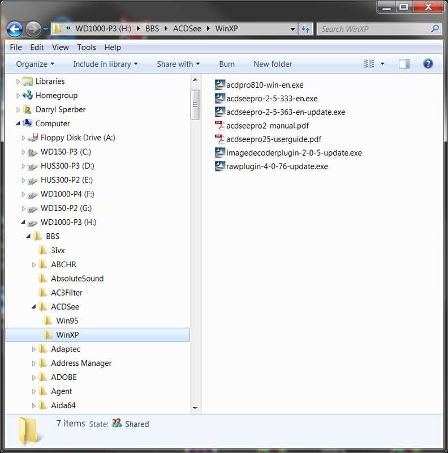This screenshot has width=448, height=453.
Task: Click the Homegroup icon in navigation pane
Action: pos(27,95)
